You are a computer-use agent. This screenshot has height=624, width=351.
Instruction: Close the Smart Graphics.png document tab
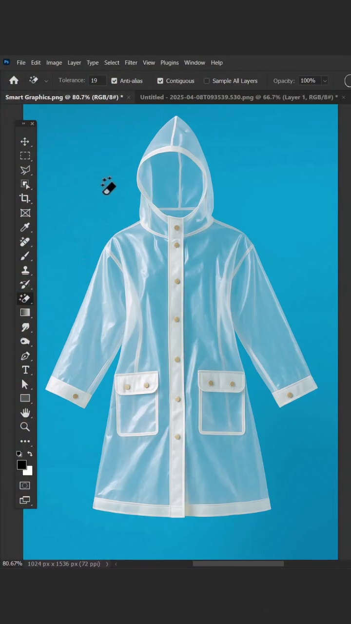pyautogui.click(x=129, y=97)
